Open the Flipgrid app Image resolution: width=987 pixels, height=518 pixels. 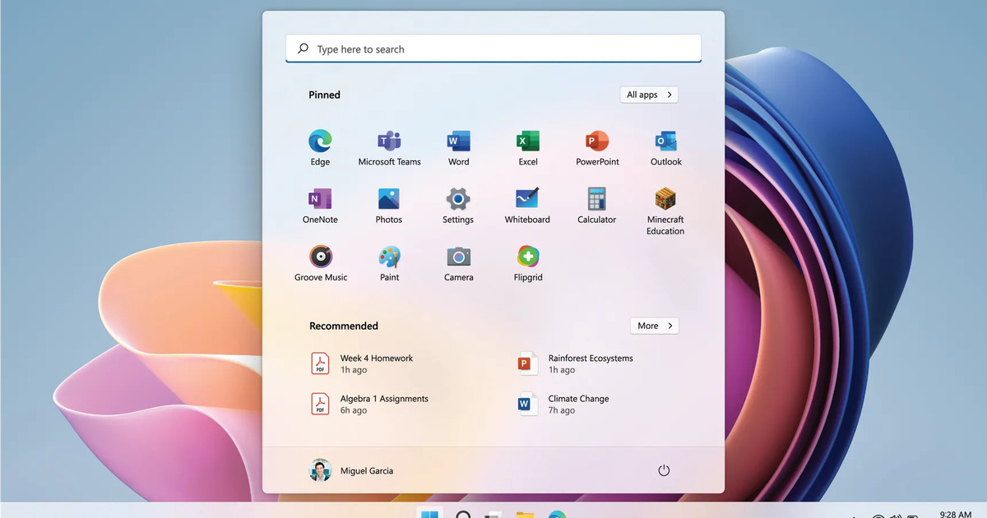(527, 257)
